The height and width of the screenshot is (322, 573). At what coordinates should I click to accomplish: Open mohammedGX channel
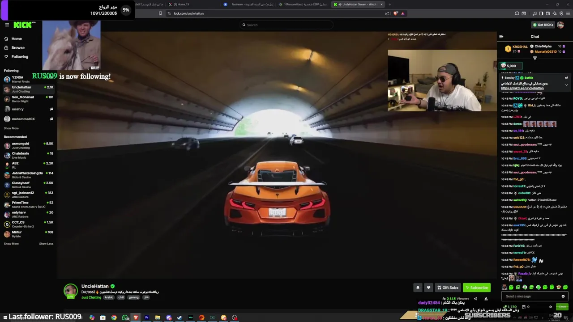click(29, 119)
